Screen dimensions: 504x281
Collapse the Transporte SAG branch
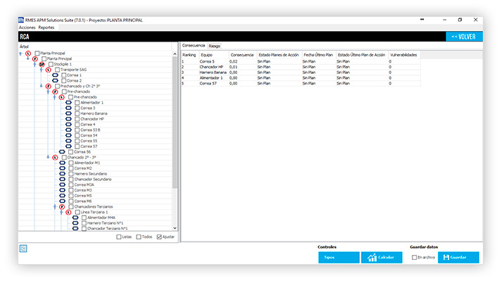coord(41,70)
